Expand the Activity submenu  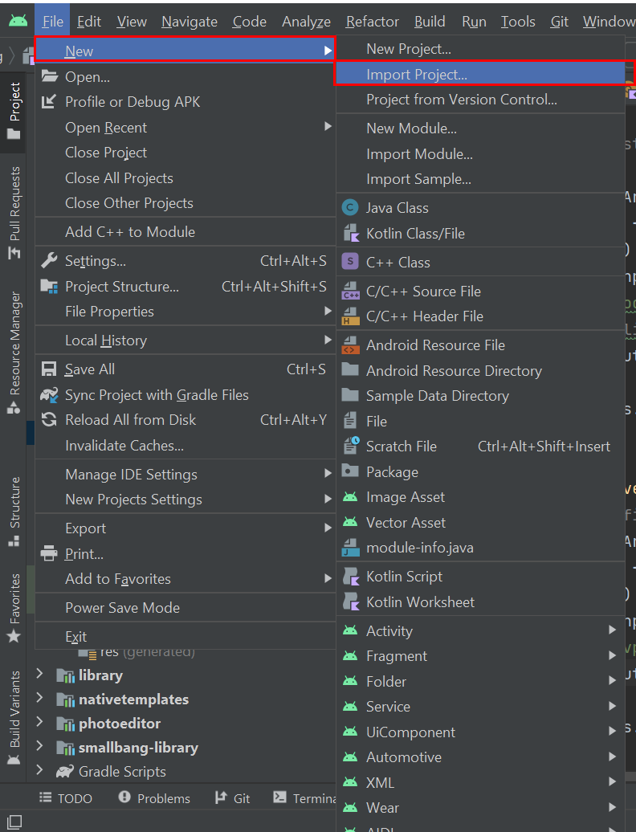[389, 631]
